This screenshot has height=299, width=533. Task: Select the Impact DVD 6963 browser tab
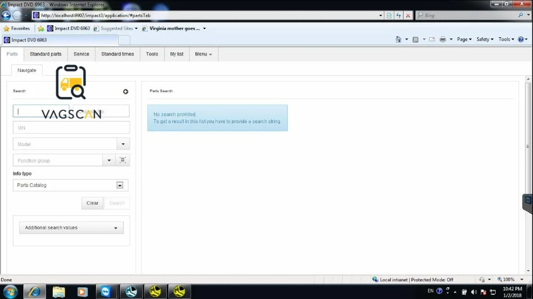(x=60, y=40)
